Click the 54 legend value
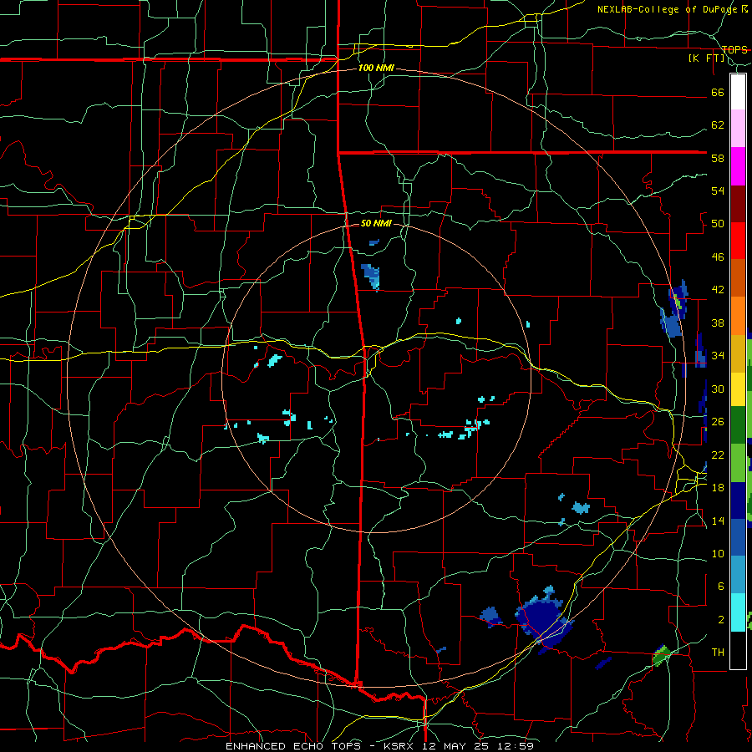 tap(718, 191)
